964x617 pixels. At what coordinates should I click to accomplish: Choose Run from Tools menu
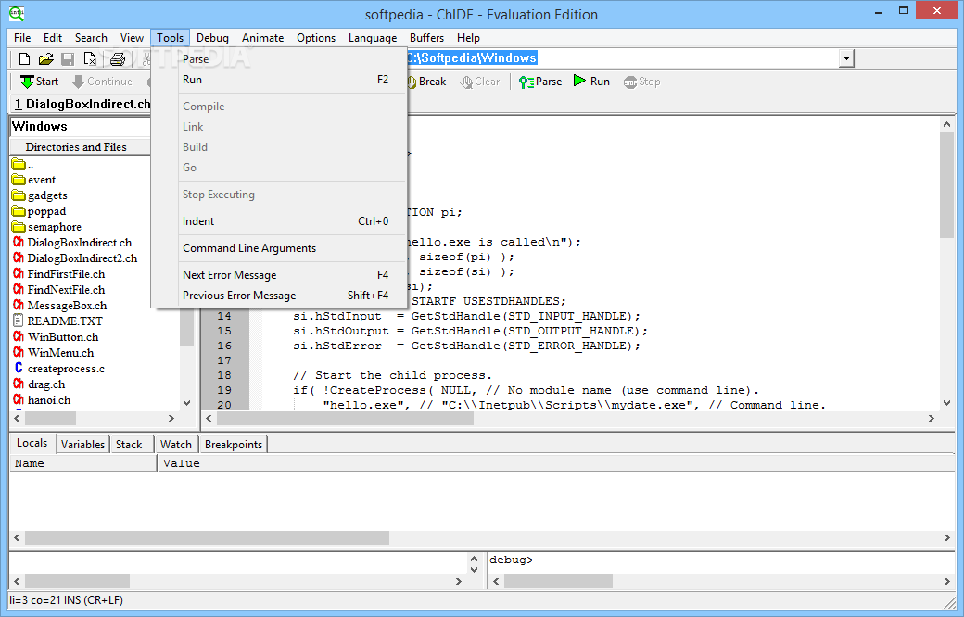[x=279, y=80]
